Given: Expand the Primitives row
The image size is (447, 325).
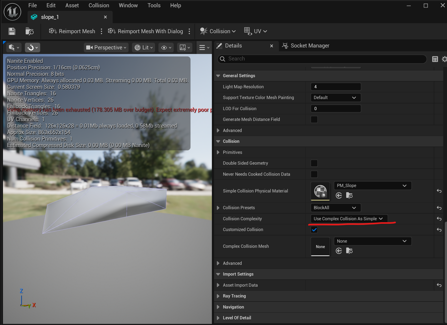Looking at the screenshot, I should tap(218, 152).
